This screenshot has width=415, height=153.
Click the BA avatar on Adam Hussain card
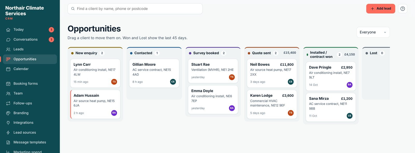[114, 113]
